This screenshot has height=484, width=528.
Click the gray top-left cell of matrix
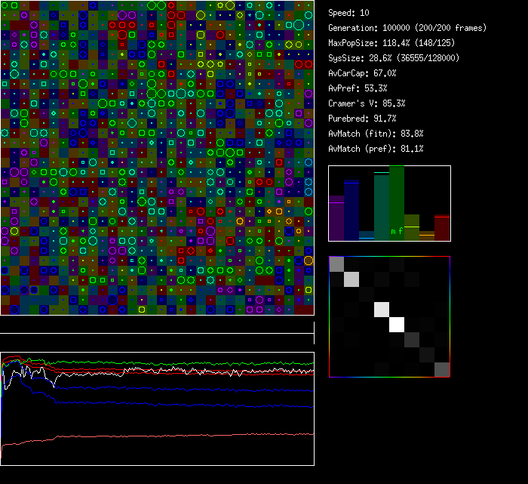[336, 264]
